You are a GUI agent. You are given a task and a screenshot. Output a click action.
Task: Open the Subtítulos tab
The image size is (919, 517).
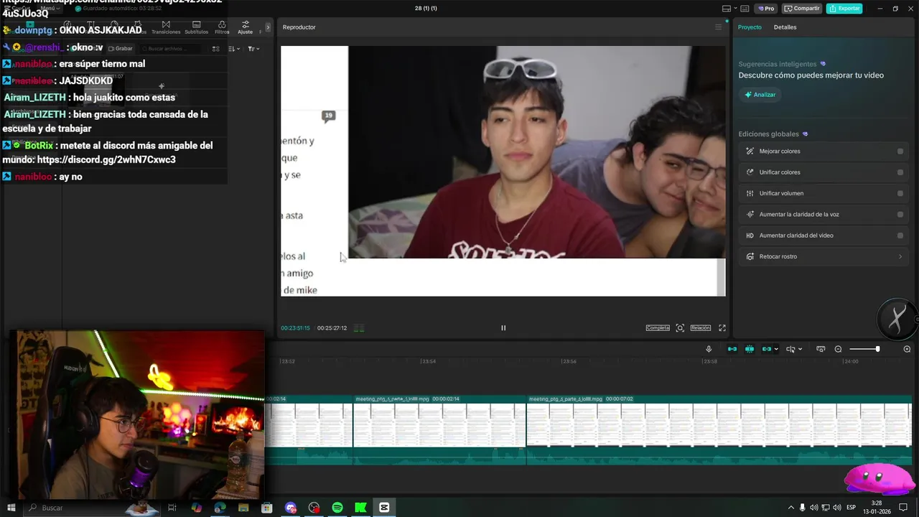(196, 27)
